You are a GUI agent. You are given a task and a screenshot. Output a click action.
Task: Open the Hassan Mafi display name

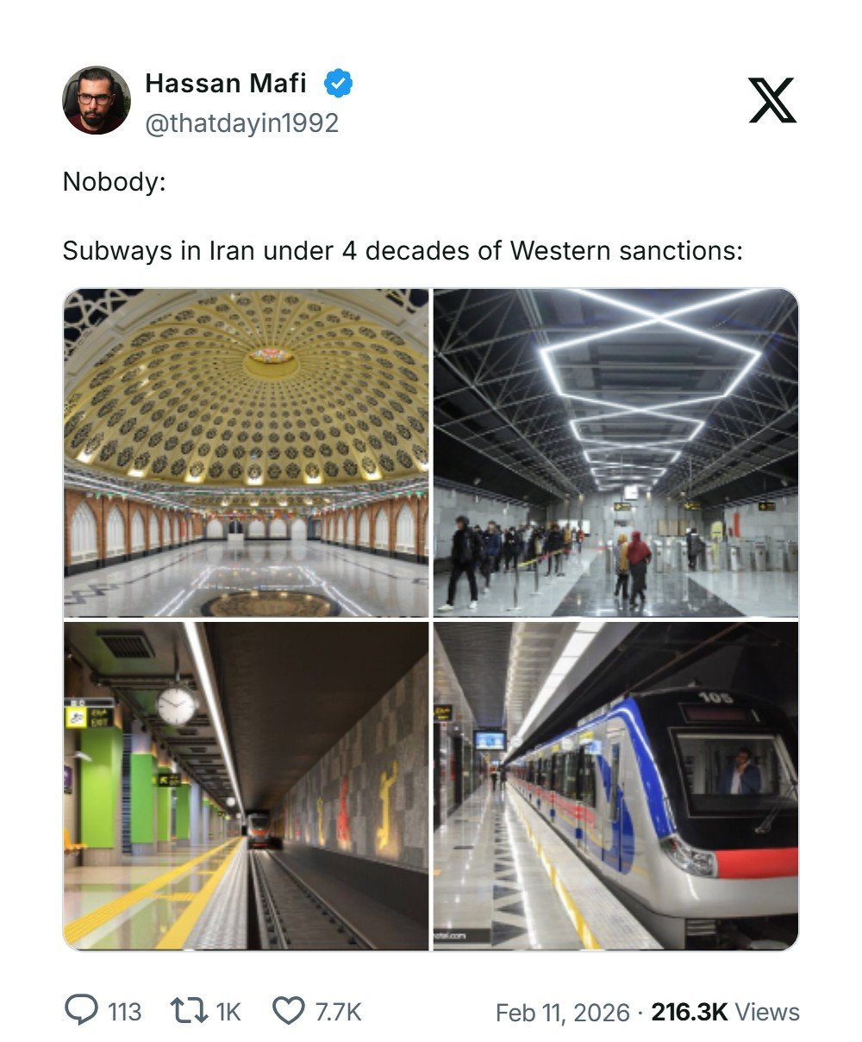coord(226,83)
